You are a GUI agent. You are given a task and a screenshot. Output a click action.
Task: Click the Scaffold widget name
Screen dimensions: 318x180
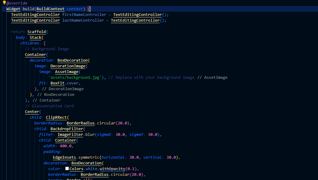coord(37,32)
